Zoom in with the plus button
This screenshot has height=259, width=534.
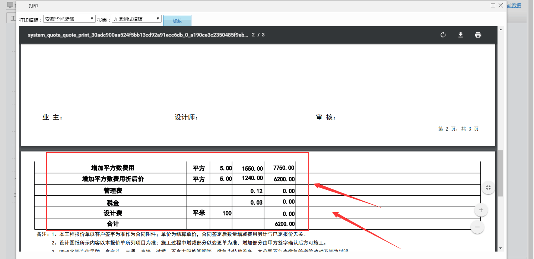click(x=481, y=210)
